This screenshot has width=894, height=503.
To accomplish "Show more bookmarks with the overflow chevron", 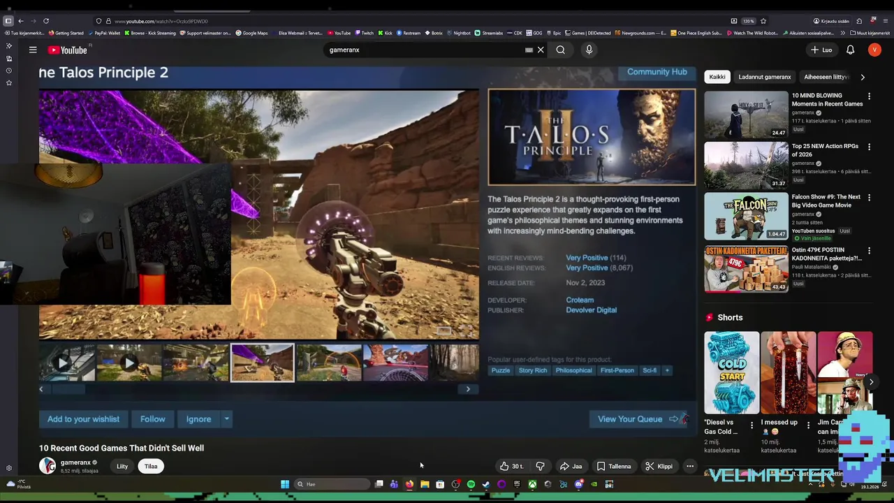I will click(x=842, y=33).
